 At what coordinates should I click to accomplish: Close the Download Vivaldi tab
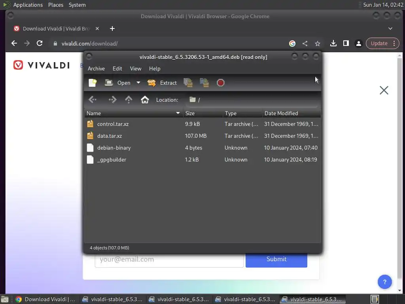97,28
